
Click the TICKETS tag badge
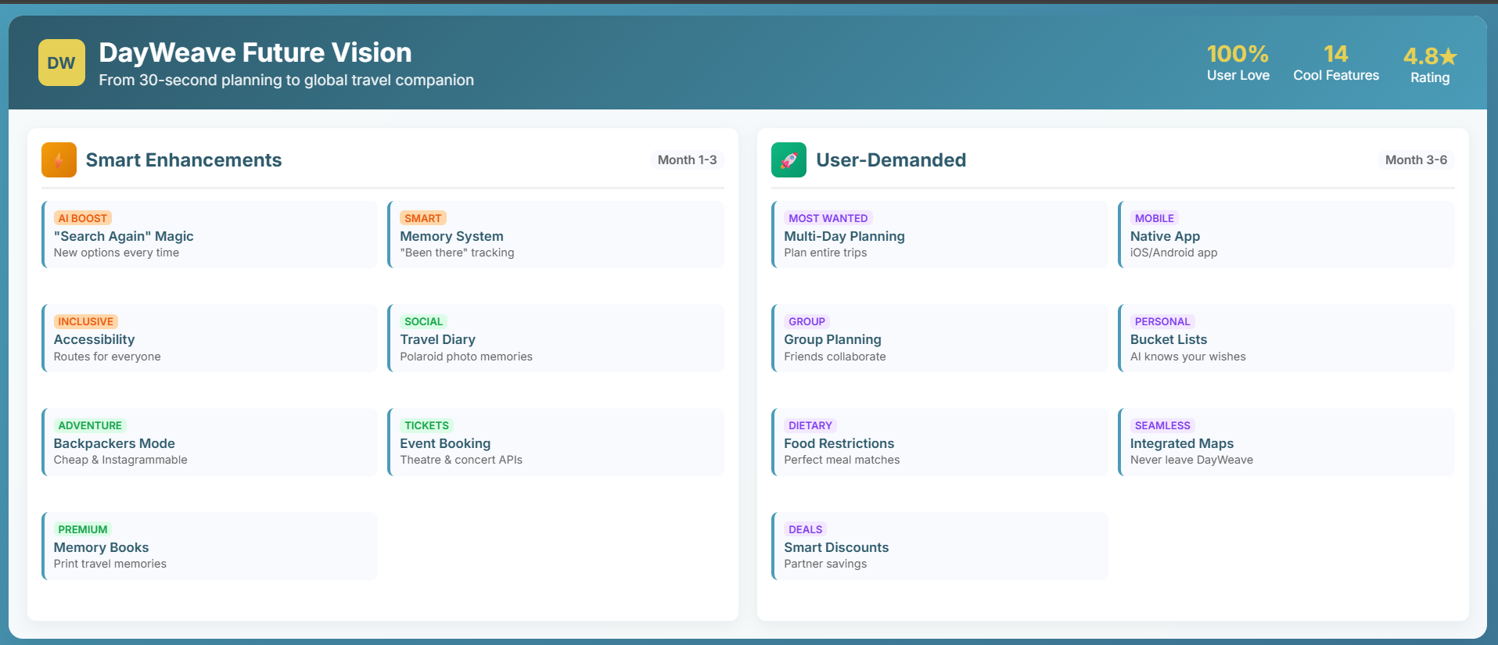coord(427,425)
